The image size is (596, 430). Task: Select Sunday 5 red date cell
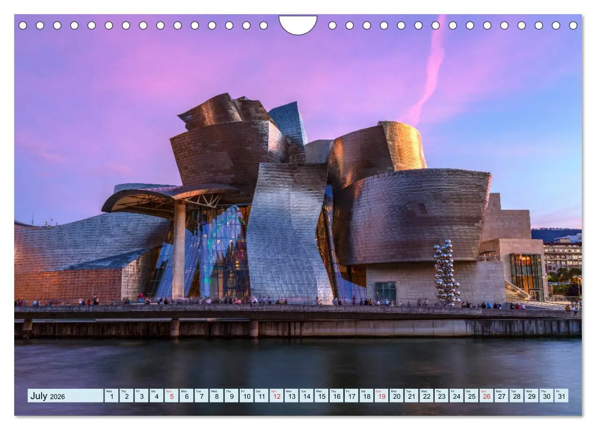171,395
